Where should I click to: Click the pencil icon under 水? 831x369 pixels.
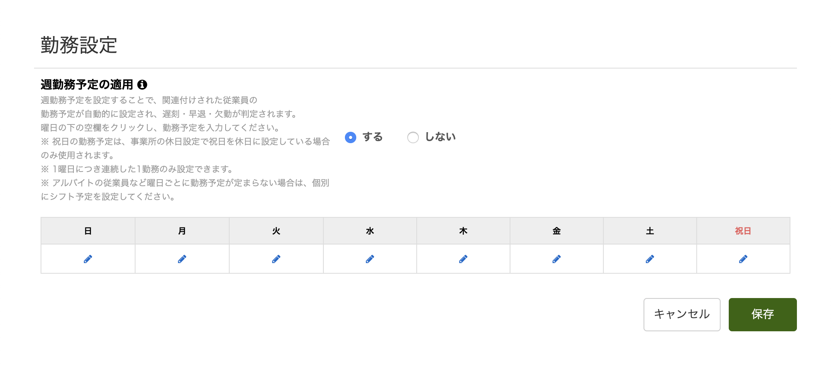pyautogui.click(x=370, y=259)
